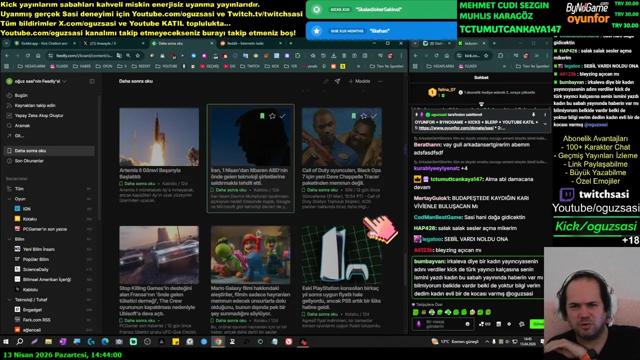Open TWITCH bookmark folder

click(x=250, y=66)
